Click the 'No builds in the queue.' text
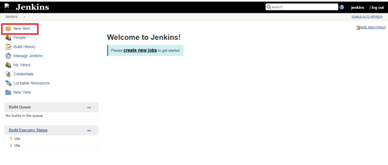 25,116
